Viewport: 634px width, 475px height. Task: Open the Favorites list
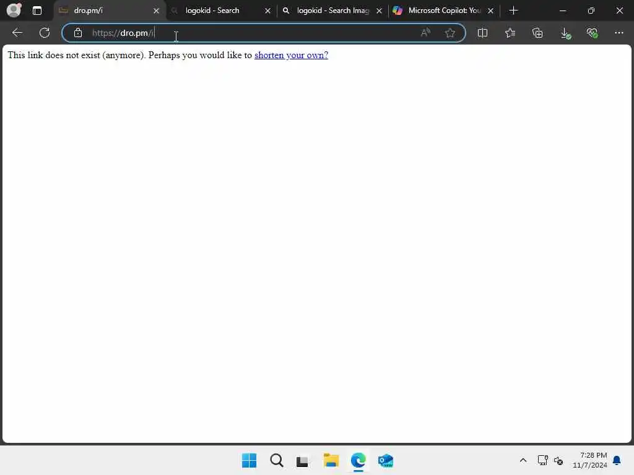point(510,33)
